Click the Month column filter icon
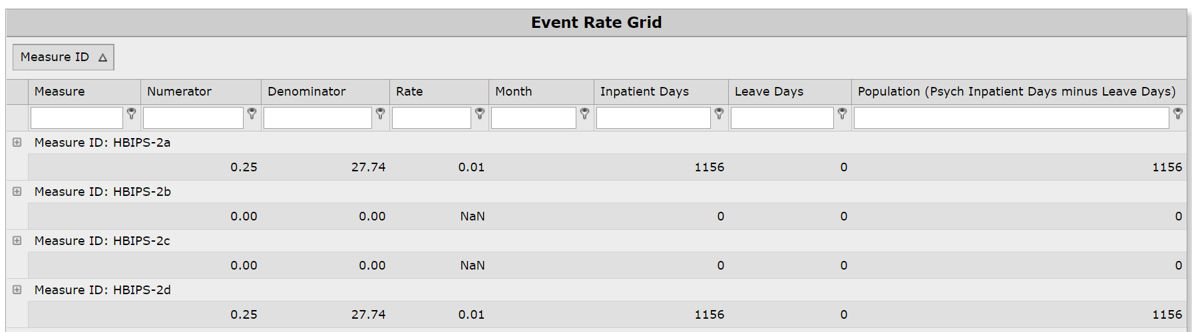 pos(585,114)
